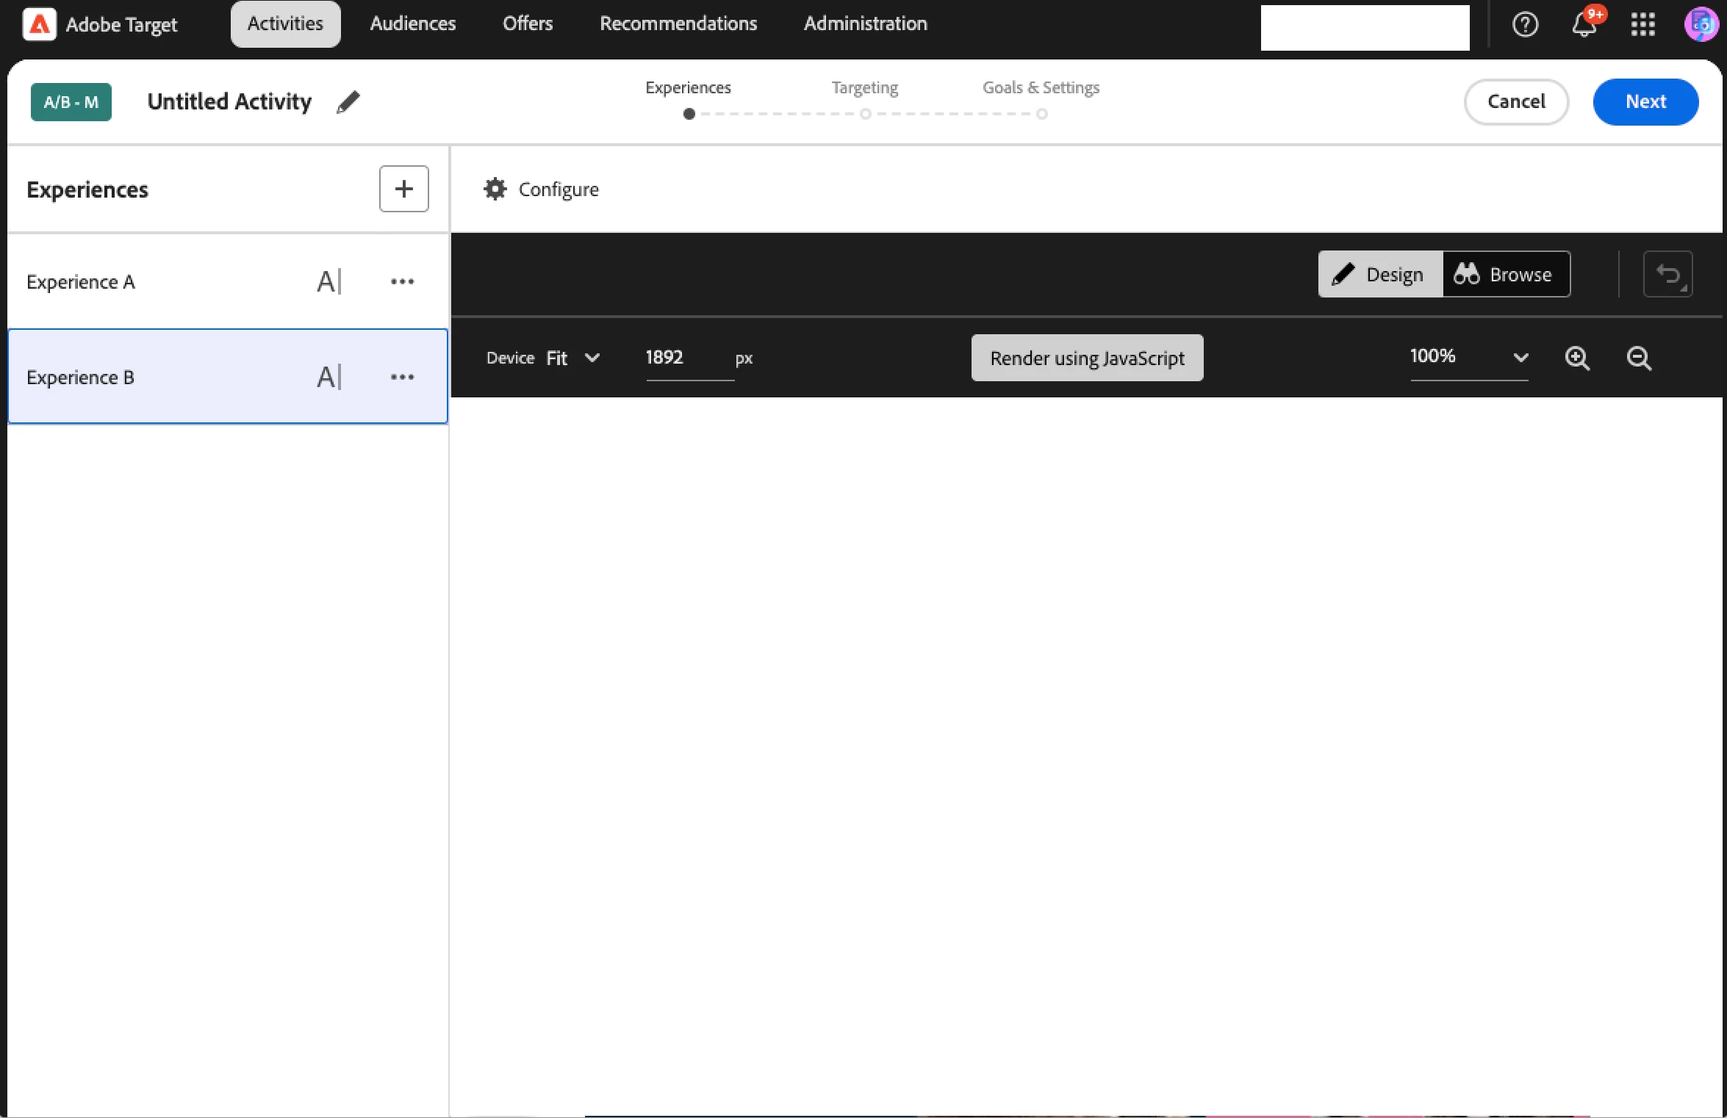Open the notifications bell
Screen dimensions: 1727x1118
(x=1584, y=25)
